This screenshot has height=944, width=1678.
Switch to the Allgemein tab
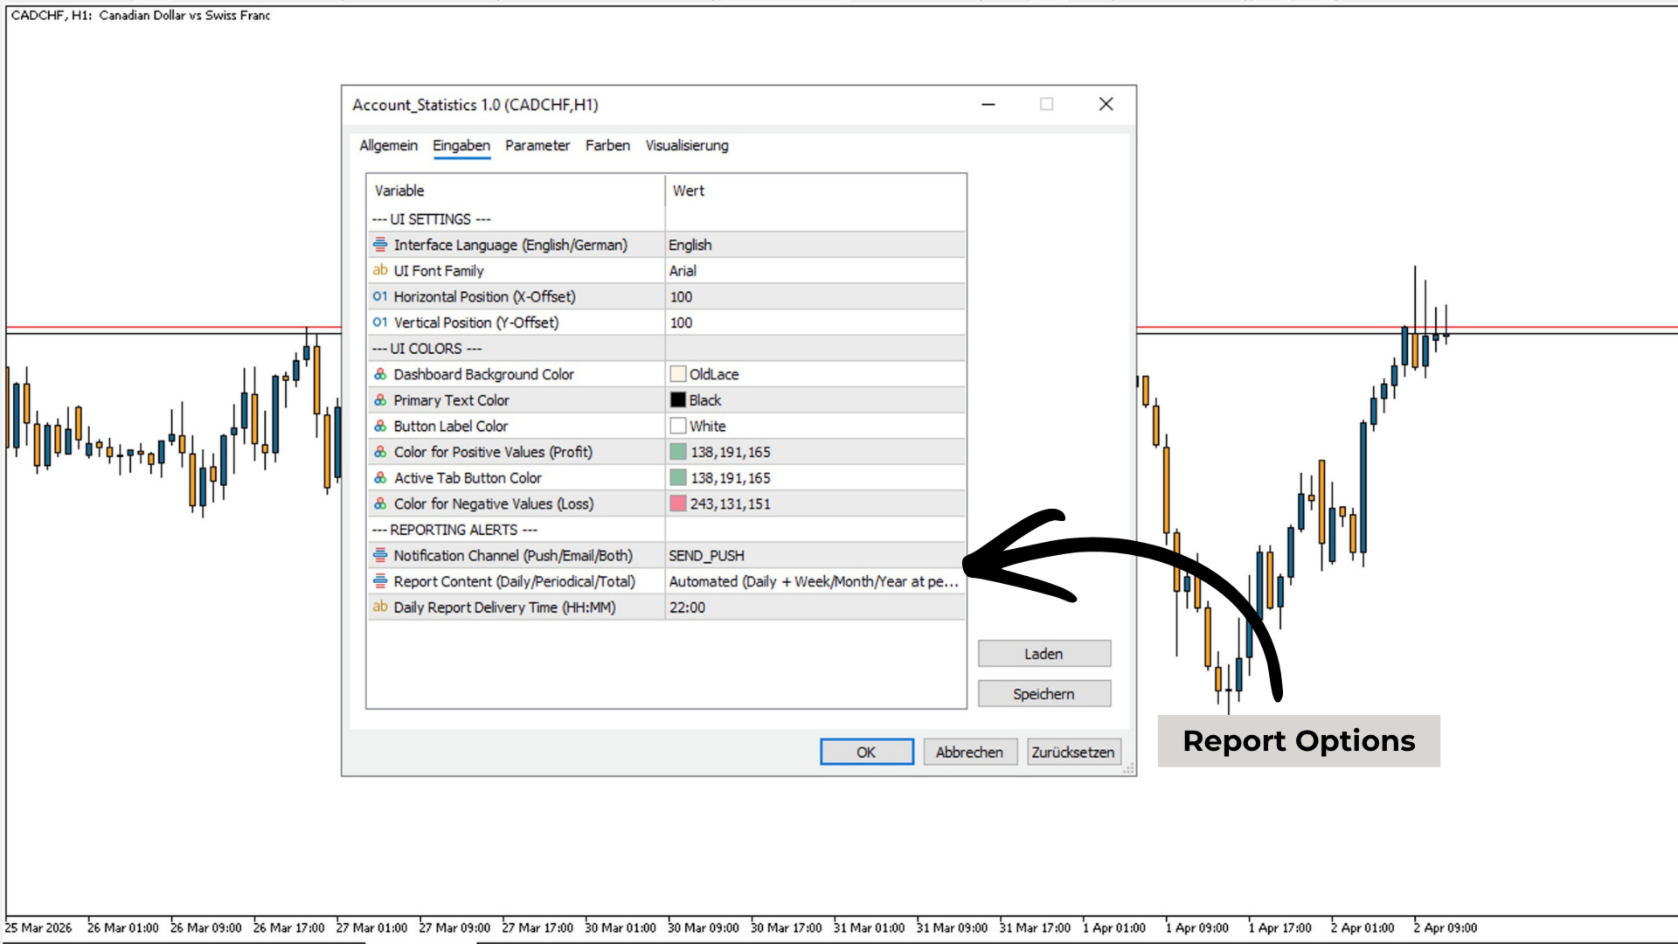tap(388, 146)
